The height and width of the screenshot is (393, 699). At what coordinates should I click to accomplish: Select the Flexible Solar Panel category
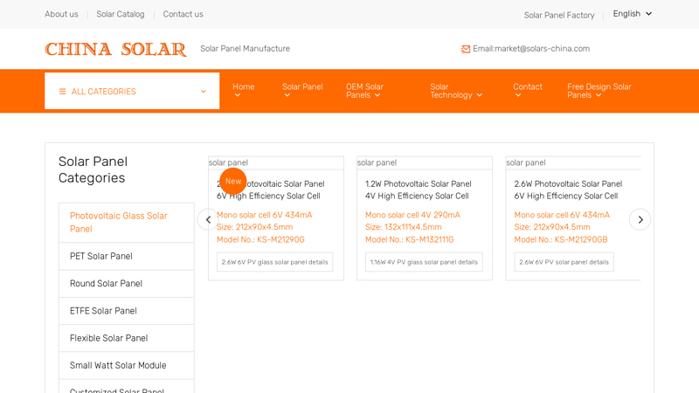coord(127,338)
